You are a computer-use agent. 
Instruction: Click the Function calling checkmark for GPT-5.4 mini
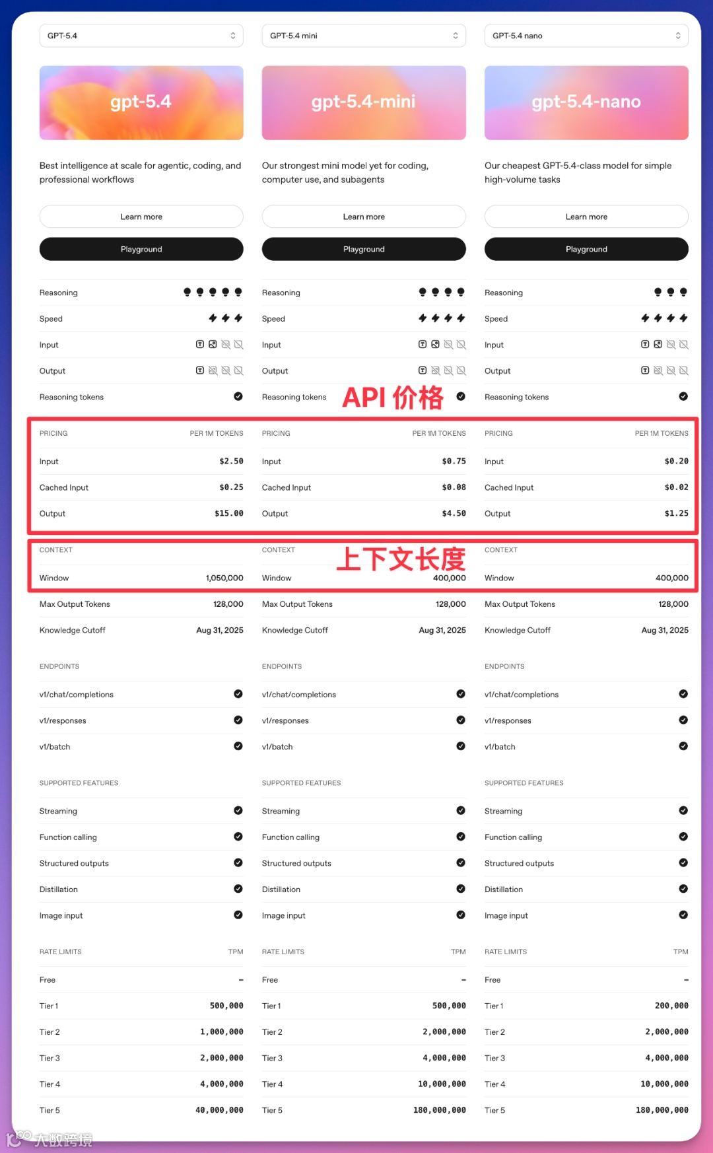(461, 837)
